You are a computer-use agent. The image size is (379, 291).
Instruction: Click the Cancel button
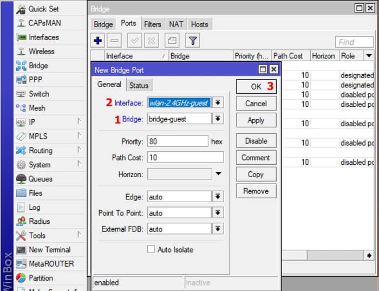tap(256, 104)
